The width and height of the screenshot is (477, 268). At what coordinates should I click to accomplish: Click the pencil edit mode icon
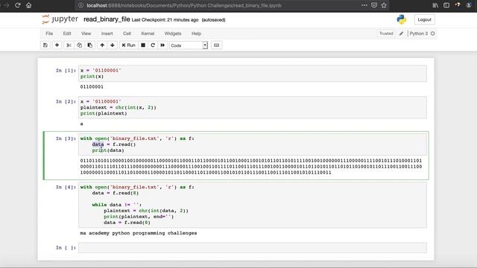pyautogui.click(x=401, y=33)
